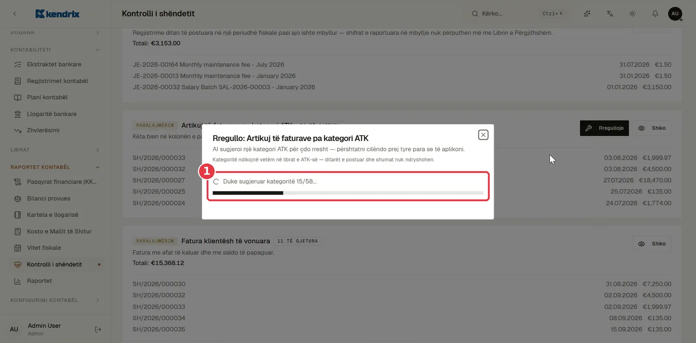Click the Kendrix logo
Image resolution: width=696 pixels, height=343 pixels.
[57, 14]
